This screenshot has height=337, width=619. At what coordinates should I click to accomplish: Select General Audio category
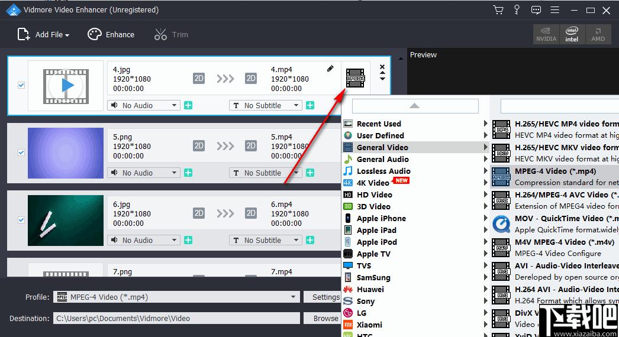pos(415,160)
